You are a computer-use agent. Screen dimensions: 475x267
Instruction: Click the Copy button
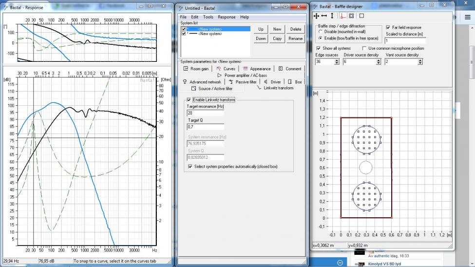click(x=277, y=38)
